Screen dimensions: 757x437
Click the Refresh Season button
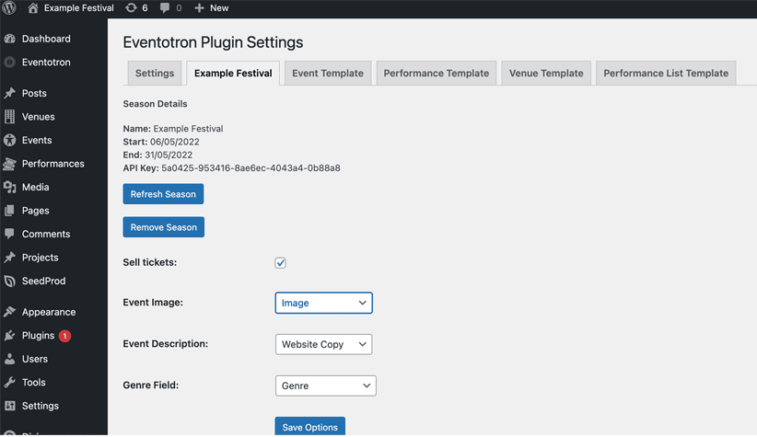163,194
